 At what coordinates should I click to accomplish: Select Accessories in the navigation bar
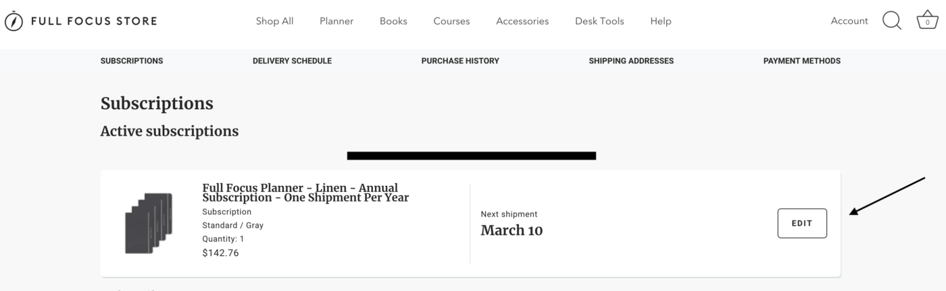pyautogui.click(x=522, y=21)
